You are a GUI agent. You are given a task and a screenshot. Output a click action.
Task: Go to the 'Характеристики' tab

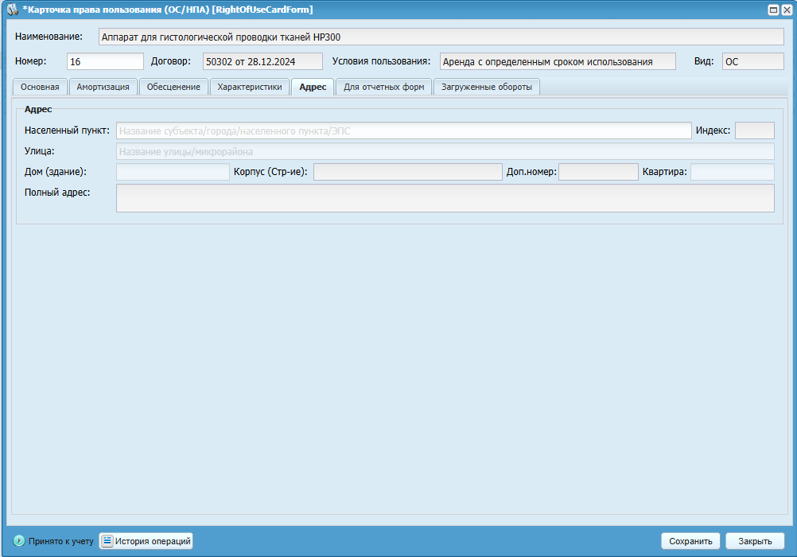coord(250,88)
